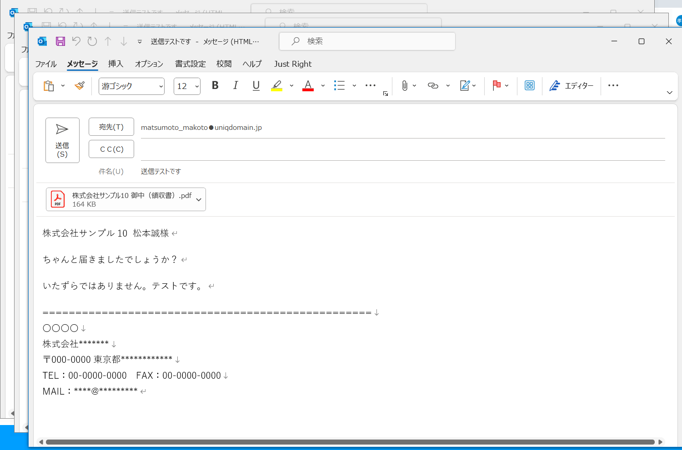Apply italic formatting
This screenshot has width=682, height=450.
235,85
